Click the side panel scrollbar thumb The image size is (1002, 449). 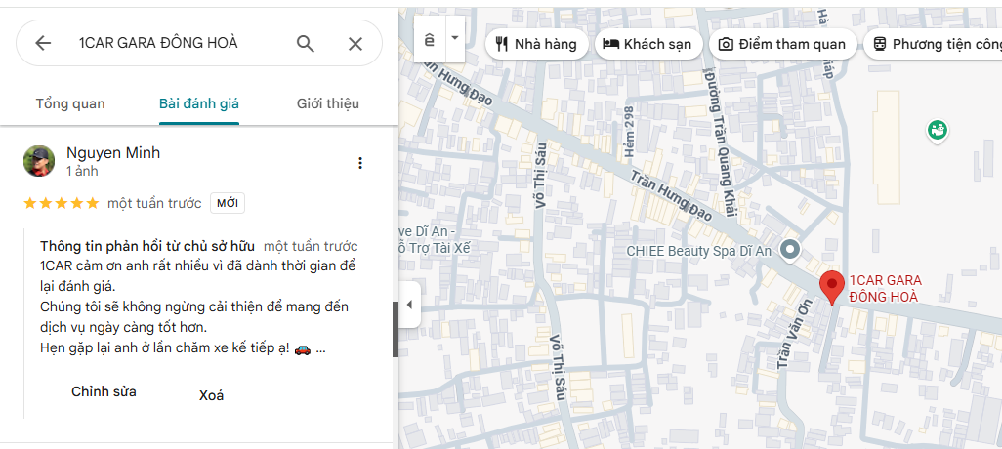pos(395,329)
